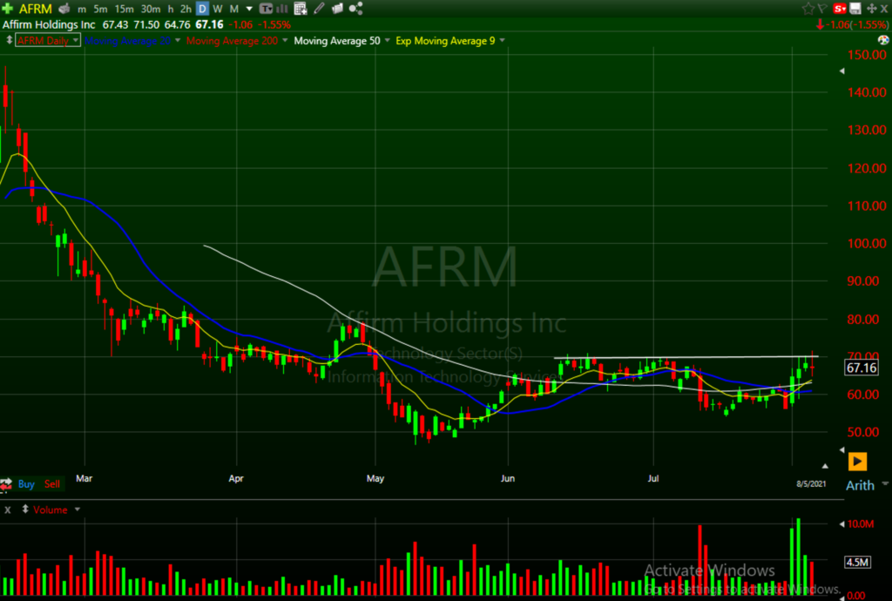892x601 pixels.
Task: Activate the pencil drawing tools icon
Action: point(319,8)
